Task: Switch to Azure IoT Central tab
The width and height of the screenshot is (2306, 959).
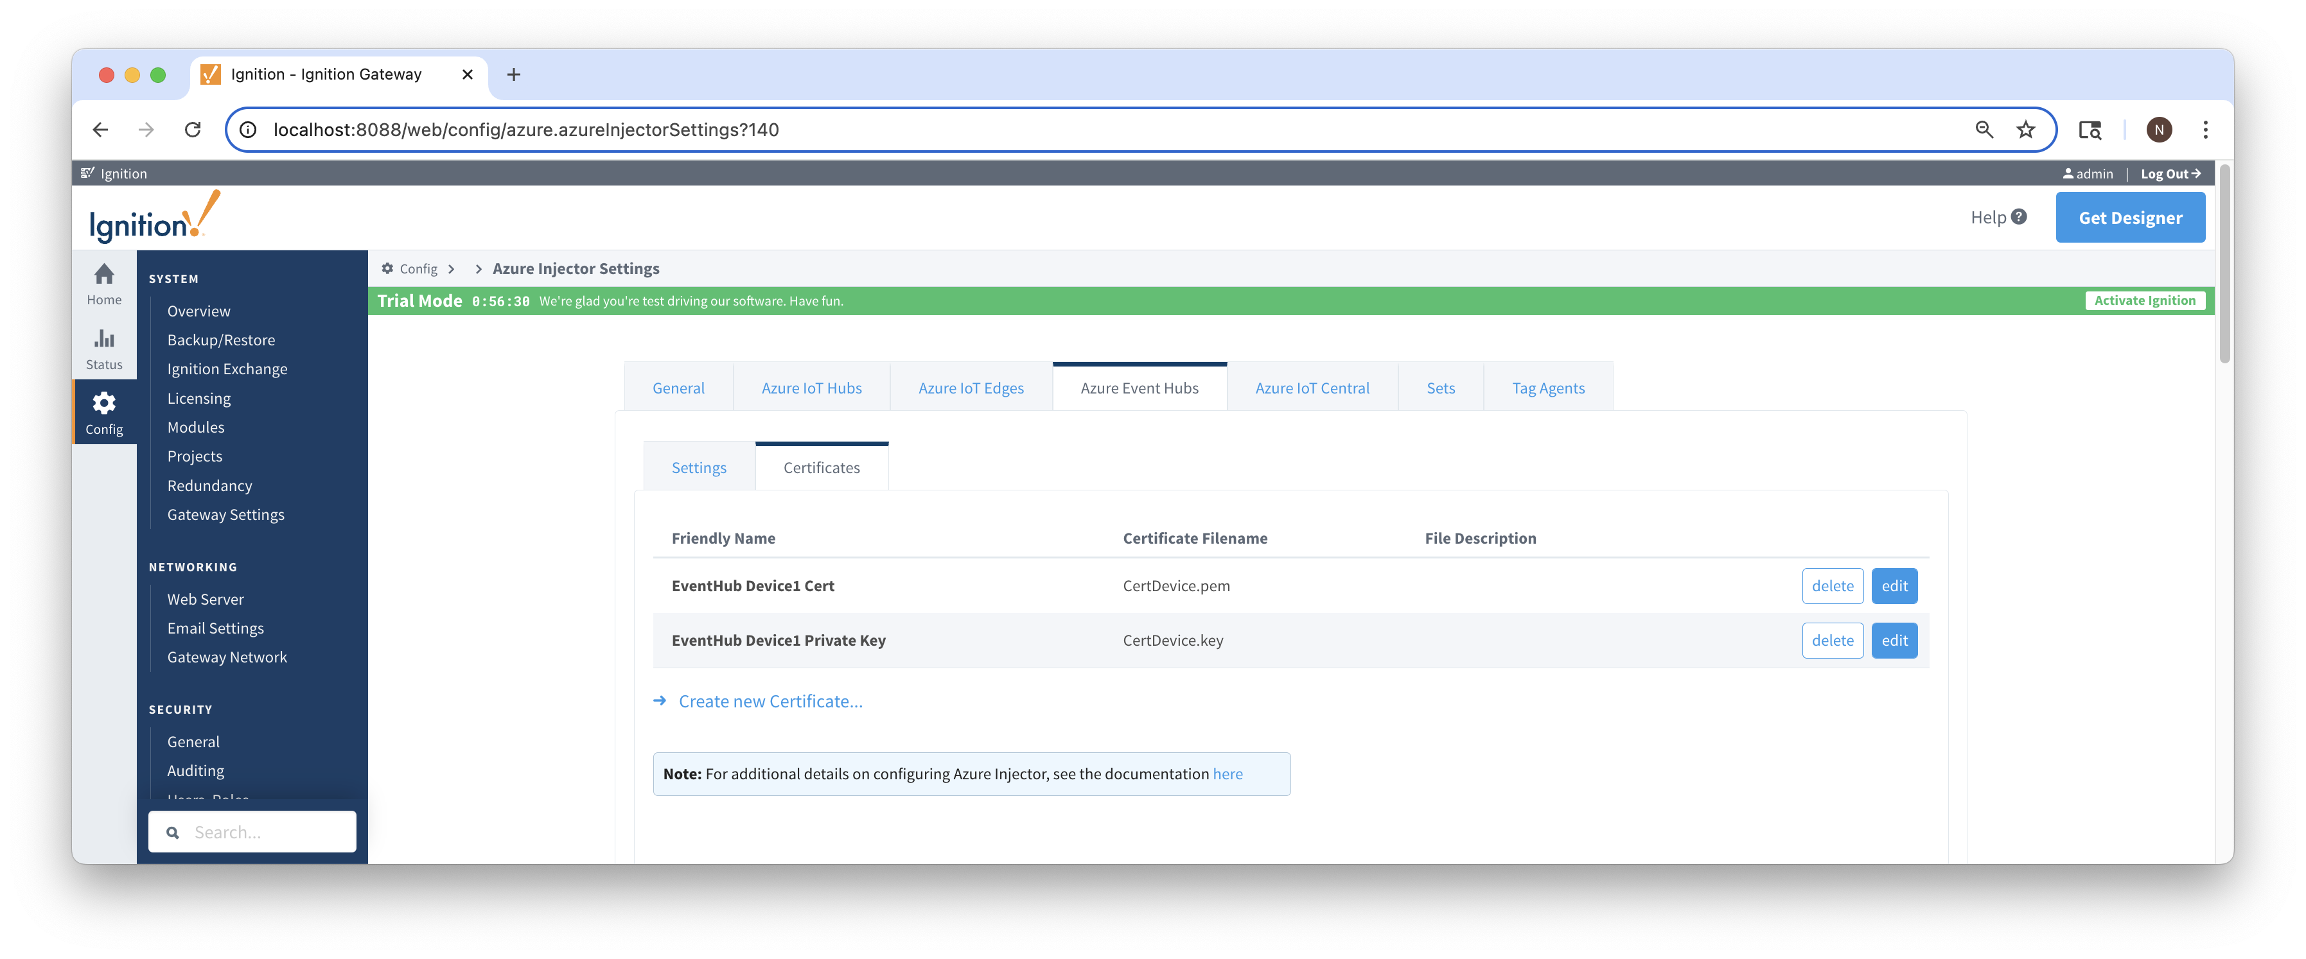Action: click(1312, 387)
